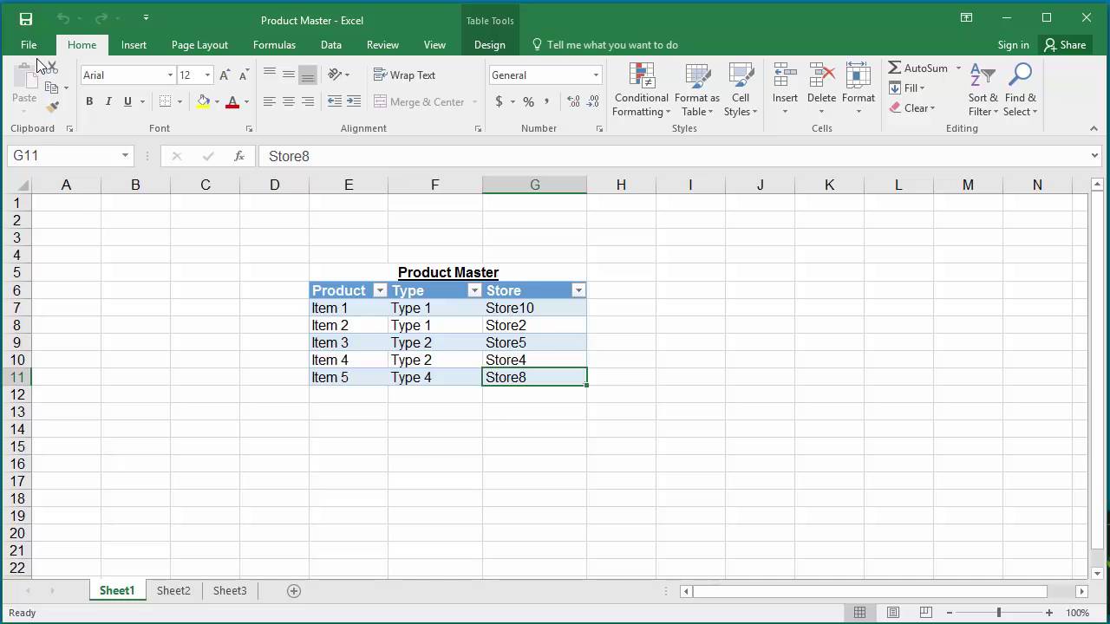Apply Middle Align icon

click(x=289, y=75)
